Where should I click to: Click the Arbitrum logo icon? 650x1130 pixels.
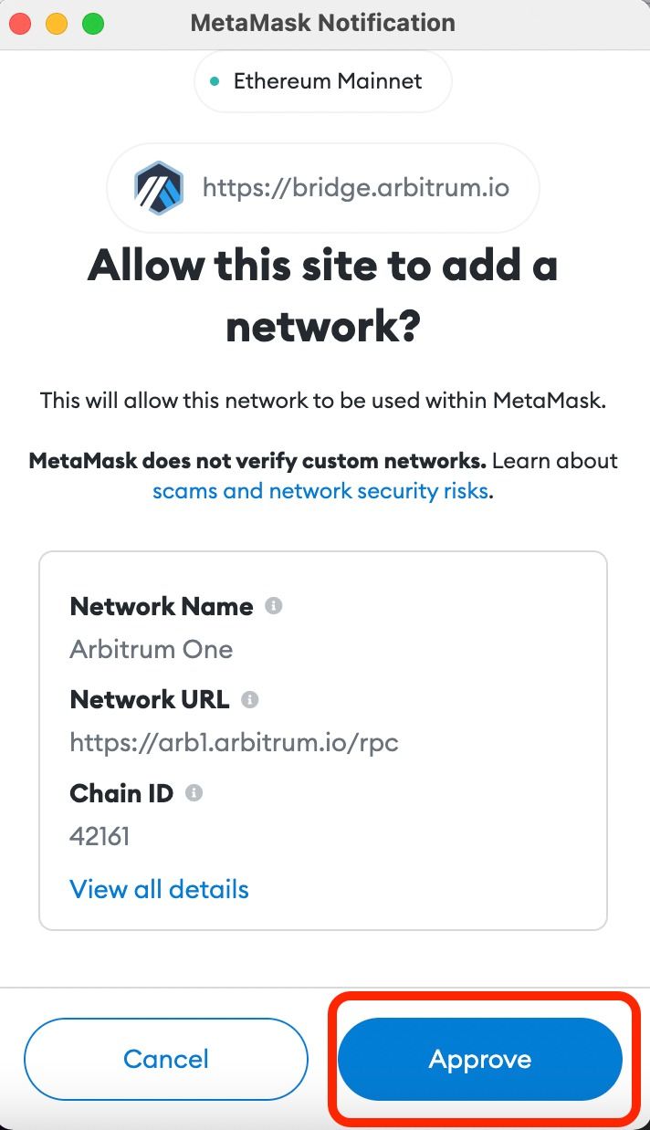click(x=159, y=188)
